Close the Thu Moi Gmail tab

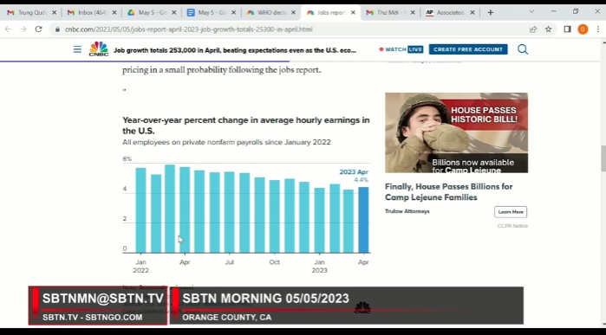tap(413, 13)
